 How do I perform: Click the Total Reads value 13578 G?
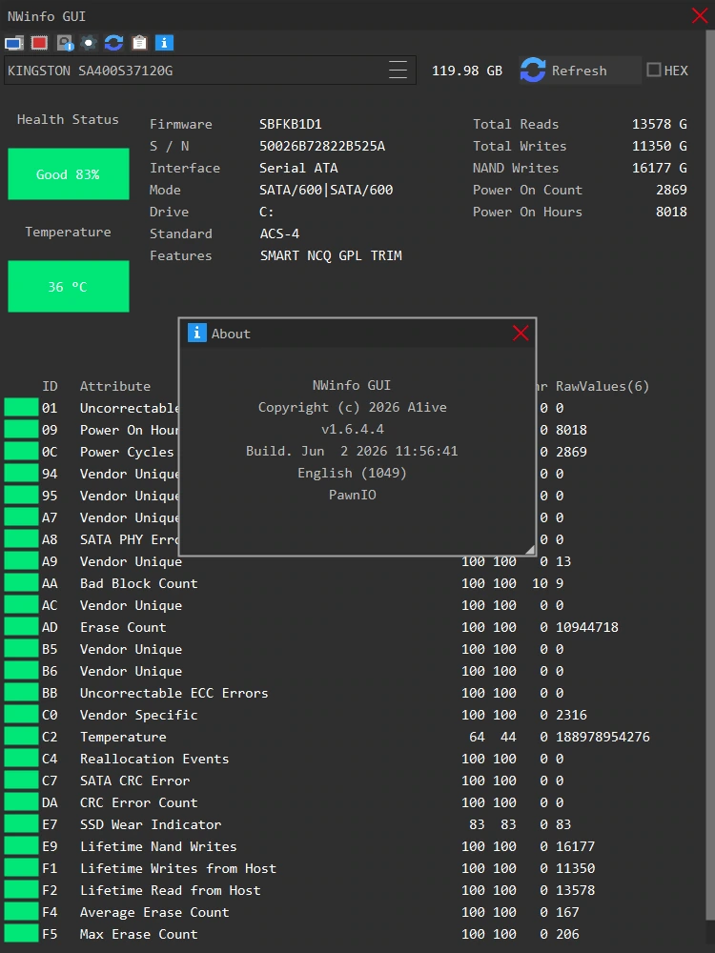(x=659, y=124)
